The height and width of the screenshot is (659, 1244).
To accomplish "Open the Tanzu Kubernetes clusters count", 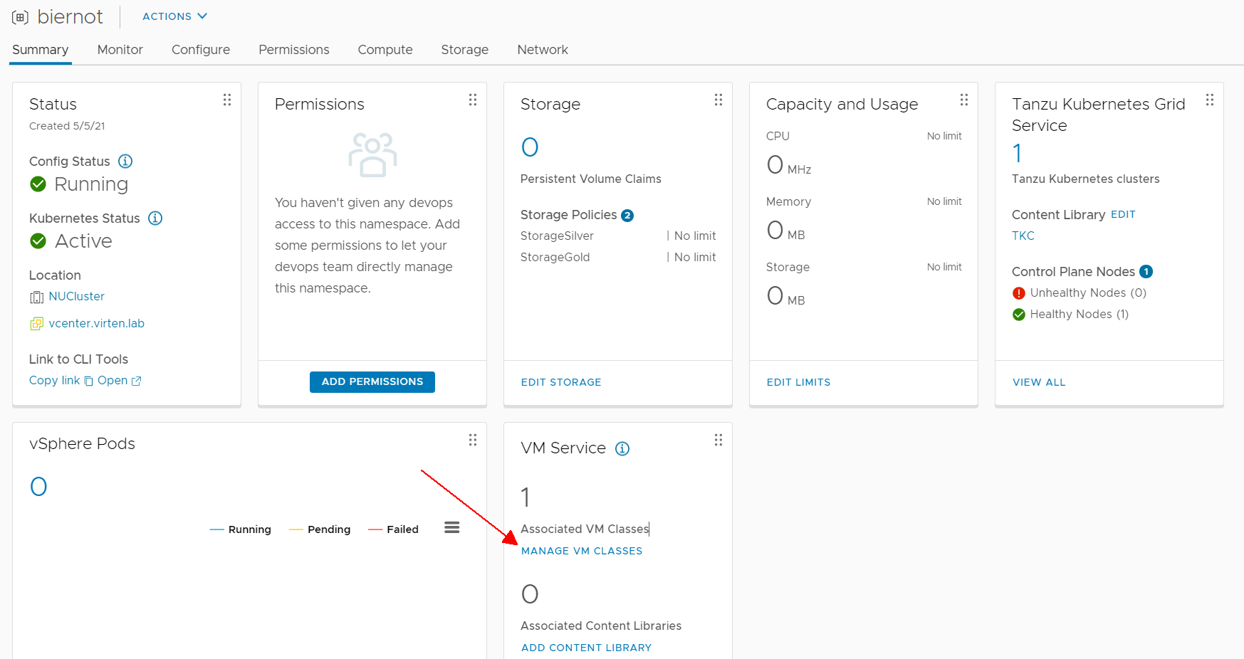I will [1018, 153].
